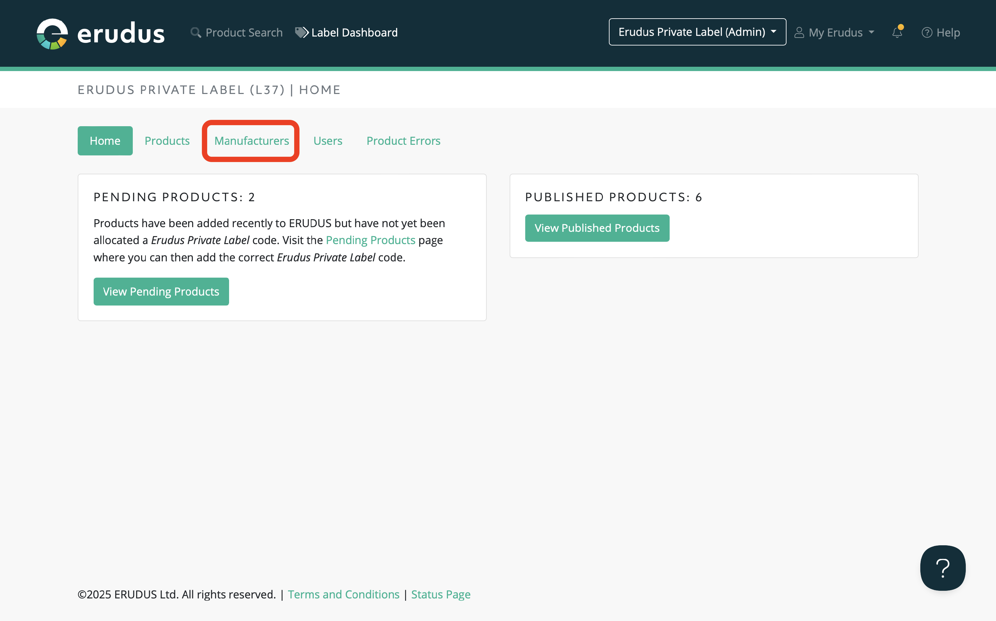
Task: Open the Product Search page
Action: click(244, 33)
